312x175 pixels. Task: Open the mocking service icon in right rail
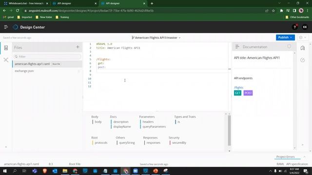pyautogui.click(x=303, y=60)
